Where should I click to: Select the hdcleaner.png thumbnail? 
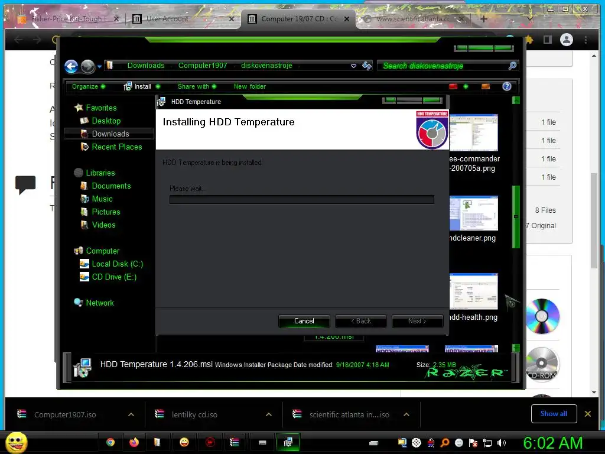point(473,213)
